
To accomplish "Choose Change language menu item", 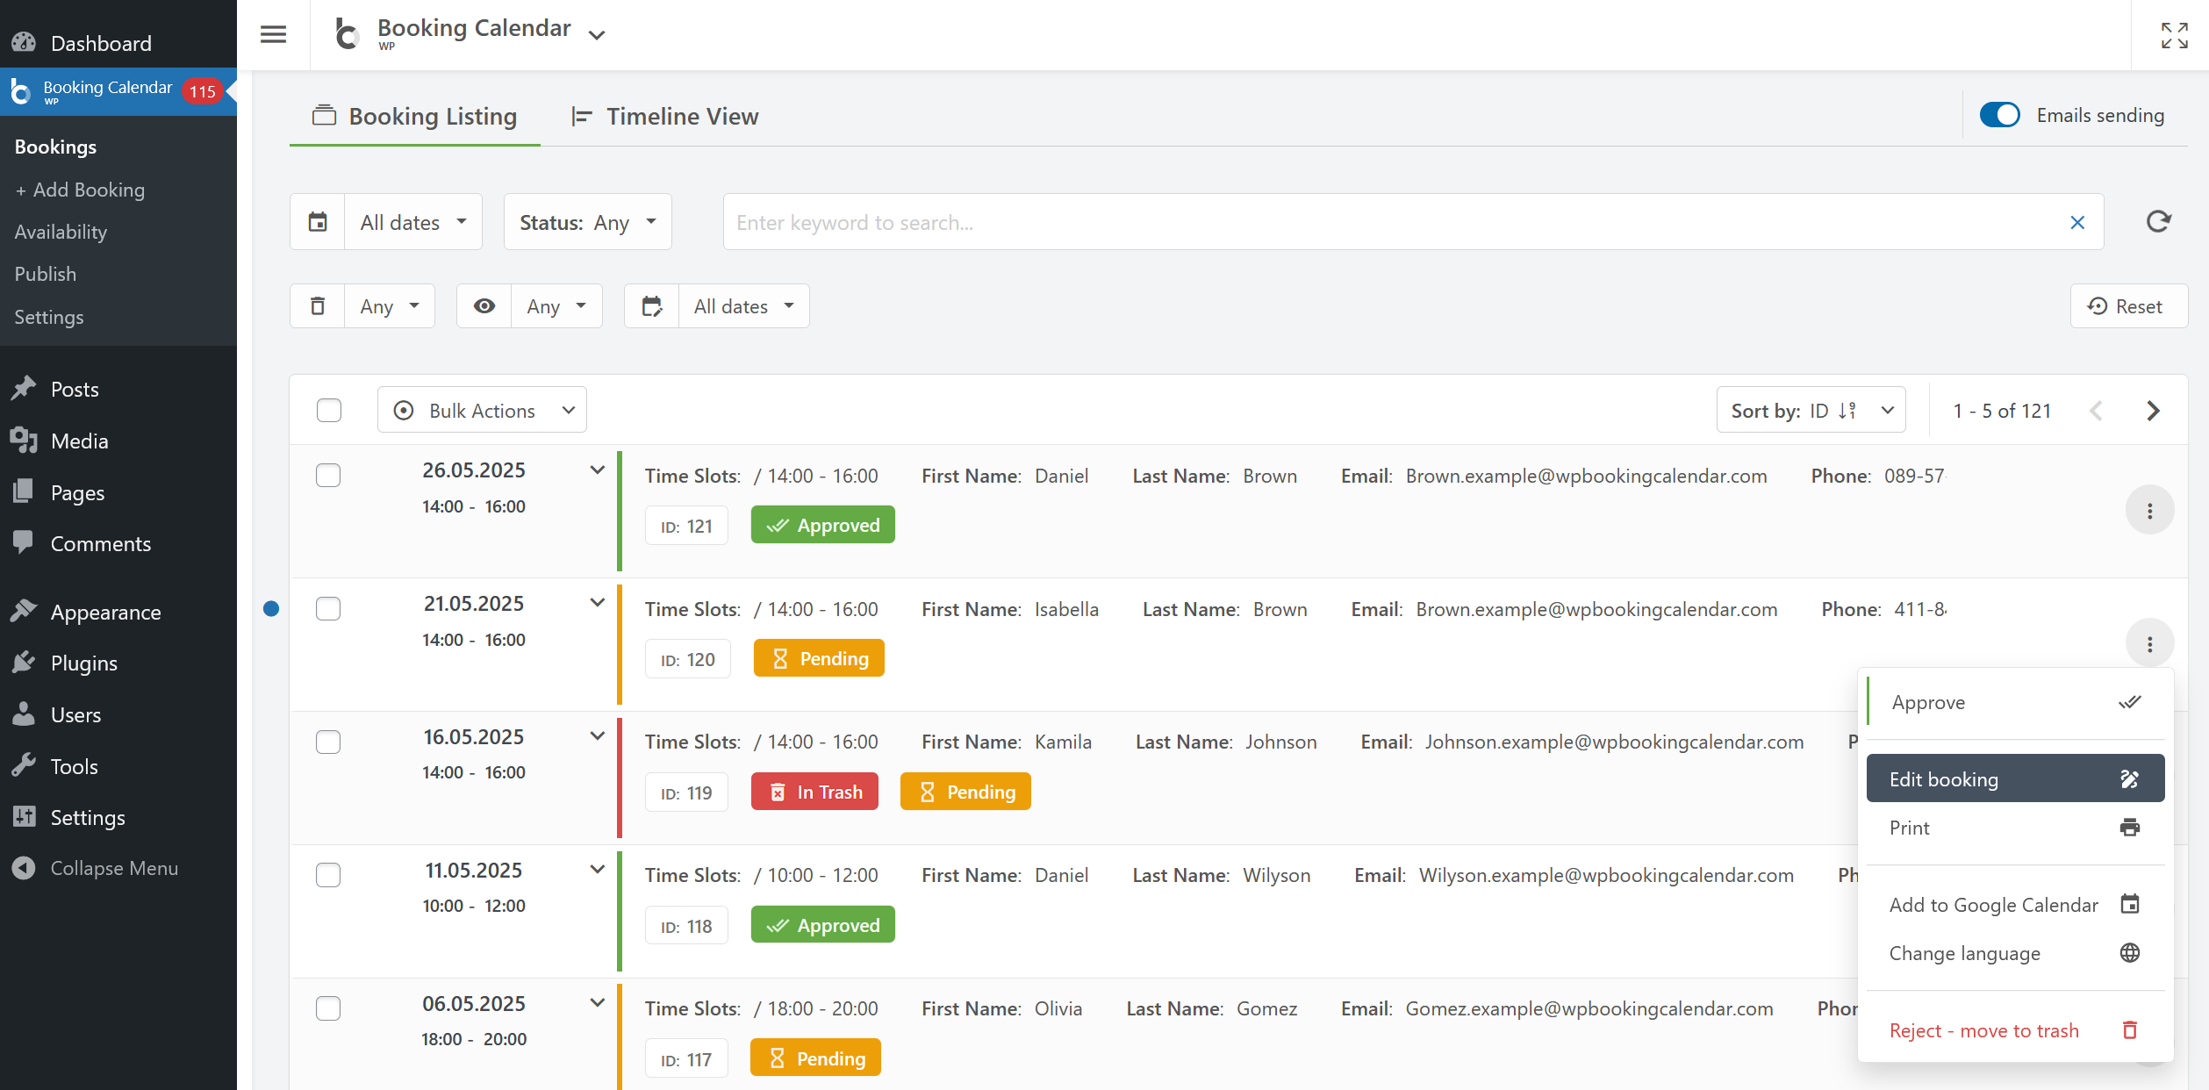I will tap(2015, 953).
